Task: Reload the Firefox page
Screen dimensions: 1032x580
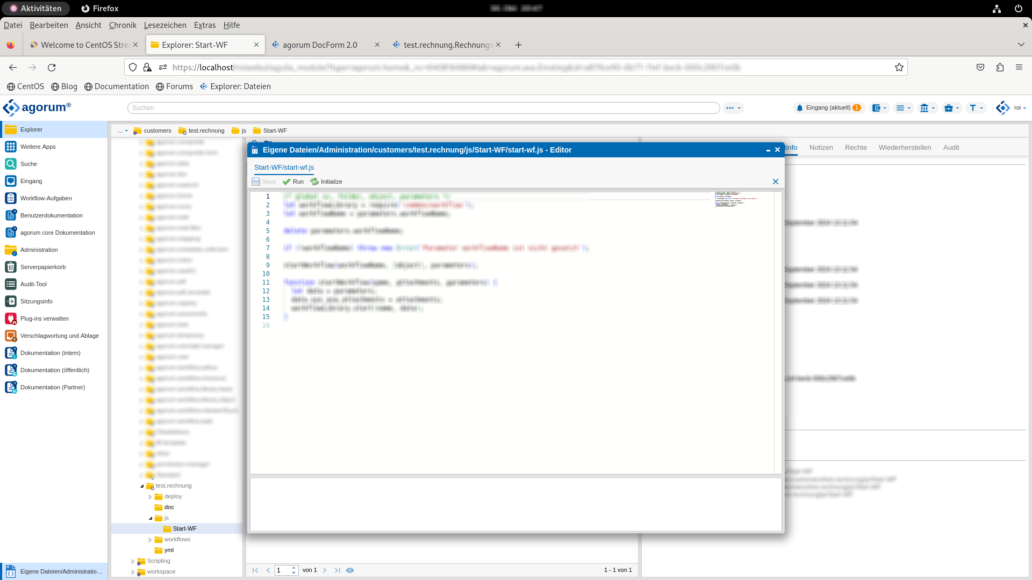Action: tap(52, 67)
